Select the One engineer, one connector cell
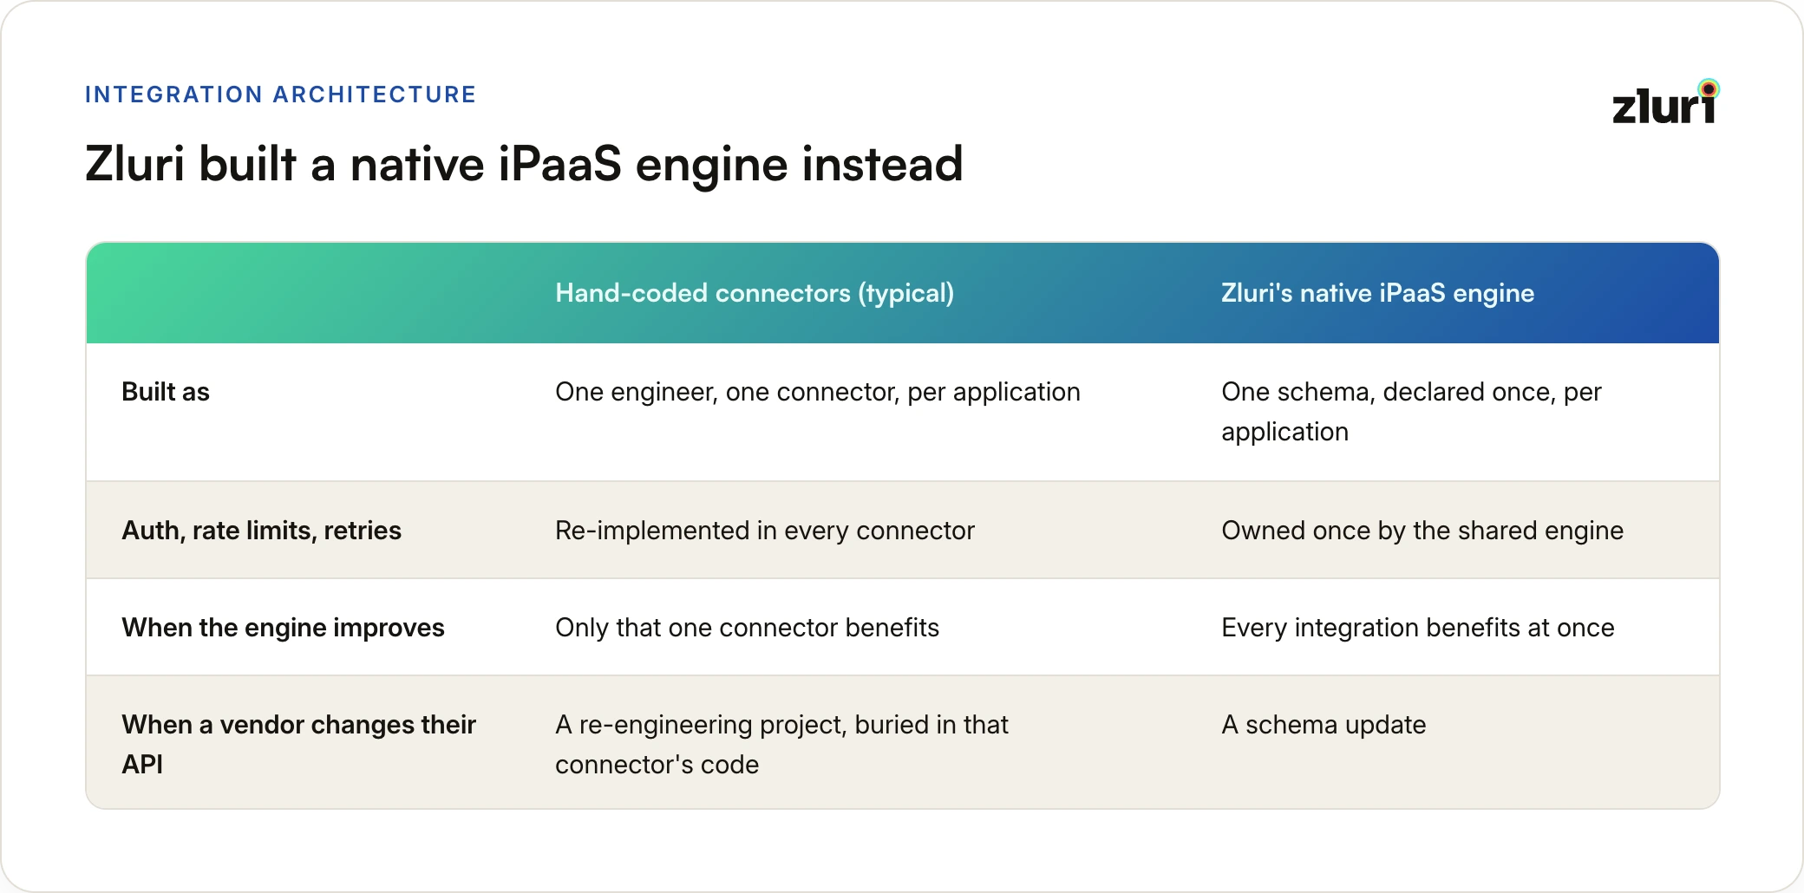Image resolution: width=1804 pixels, height=893 pixels. [818, 392]
